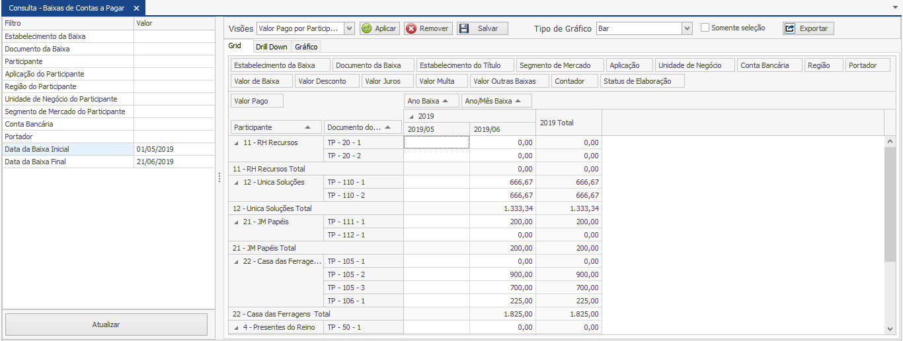Open the Tipo de Gráfico dropdown

[x=687, y=28]
